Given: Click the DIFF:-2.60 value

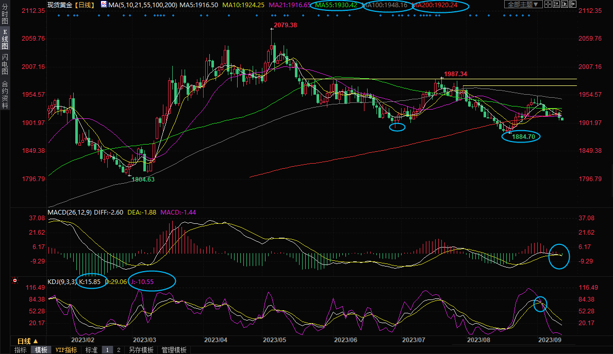Looking at the screenshot, I should 109,213.
